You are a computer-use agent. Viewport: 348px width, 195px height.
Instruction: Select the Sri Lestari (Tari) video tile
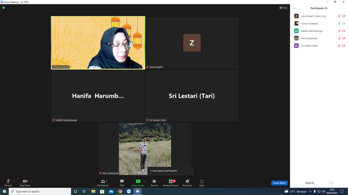click(192, 96)
